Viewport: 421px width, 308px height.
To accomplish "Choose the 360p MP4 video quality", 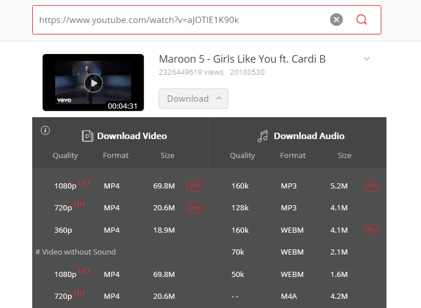I will tap(63, 230).
